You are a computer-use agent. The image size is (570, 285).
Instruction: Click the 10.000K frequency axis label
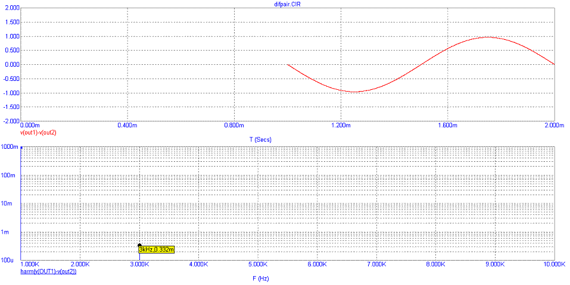tap(554, 265)
